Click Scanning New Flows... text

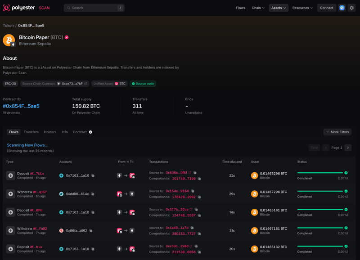[x=27, y=145]
